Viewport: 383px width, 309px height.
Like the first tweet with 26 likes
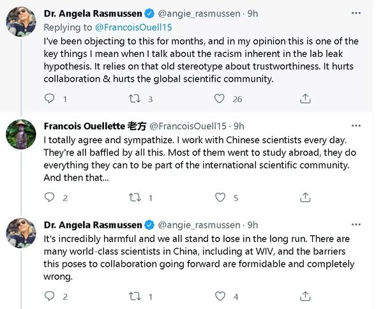click(x=219, y=99)
